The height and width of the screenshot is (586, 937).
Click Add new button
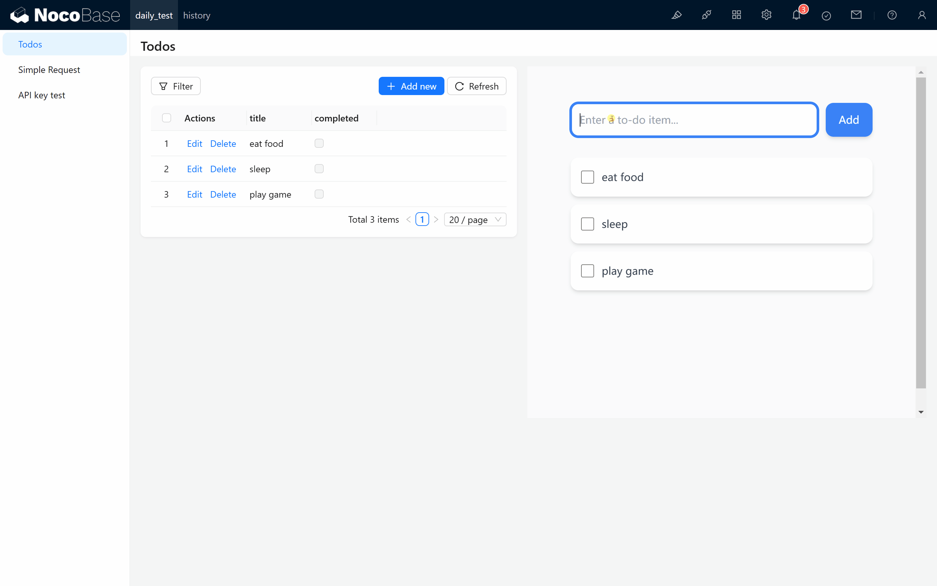point(411,86)
